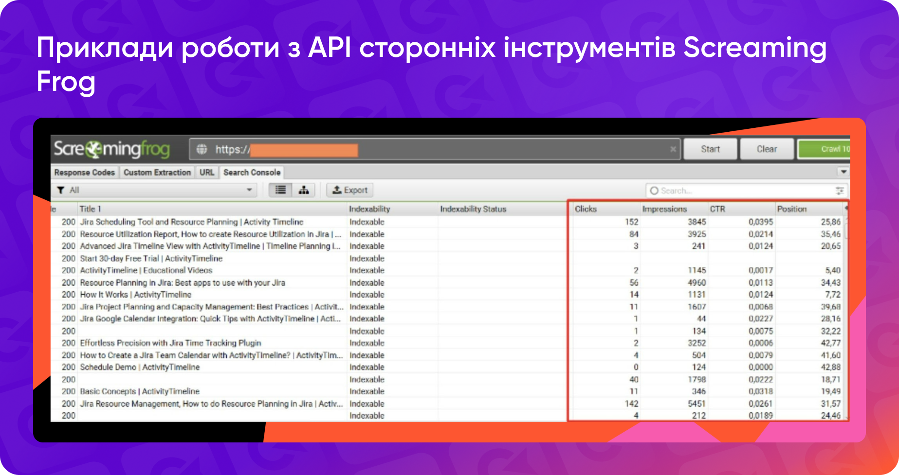Click the magnifier icon in the search box
The width and height of the screenshot is (899, 475).
click(654, 190)
